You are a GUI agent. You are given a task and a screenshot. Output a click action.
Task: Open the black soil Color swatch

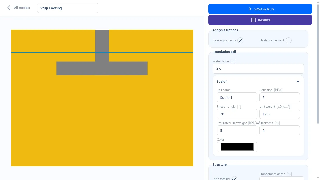click(x=237, y=147)
